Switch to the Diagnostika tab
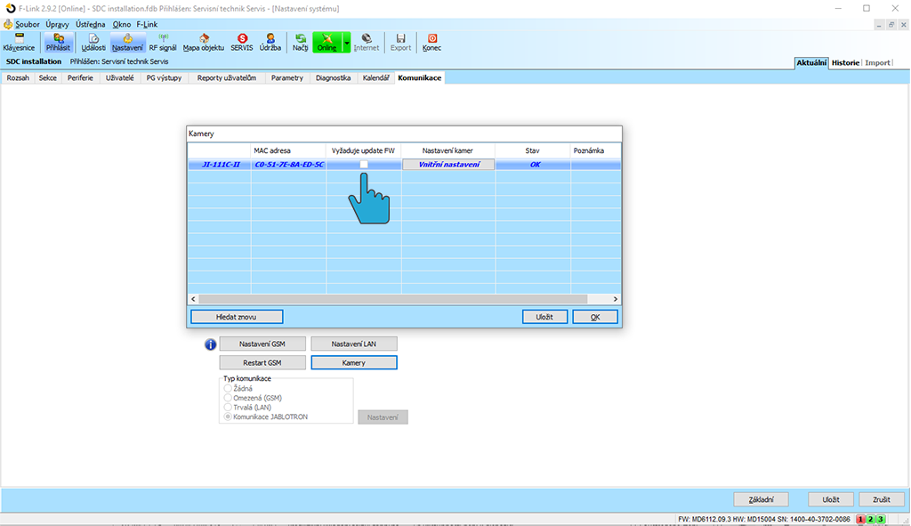911x526 pixels. coord(333,78)
